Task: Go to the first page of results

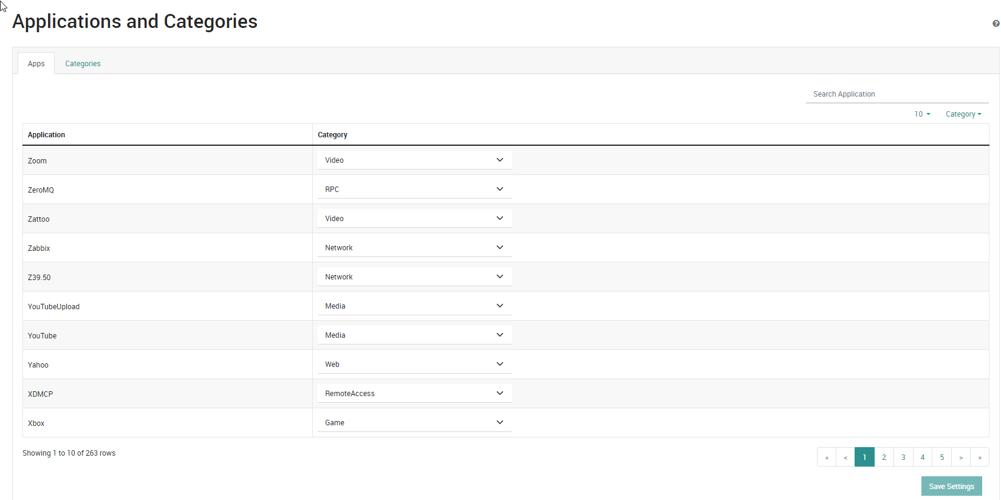Action: [x=826, y=457]
